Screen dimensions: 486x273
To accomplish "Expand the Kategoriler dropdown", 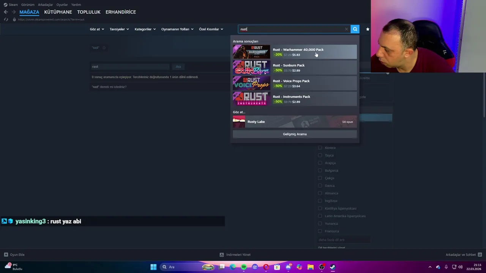I will tap(145, 29).
